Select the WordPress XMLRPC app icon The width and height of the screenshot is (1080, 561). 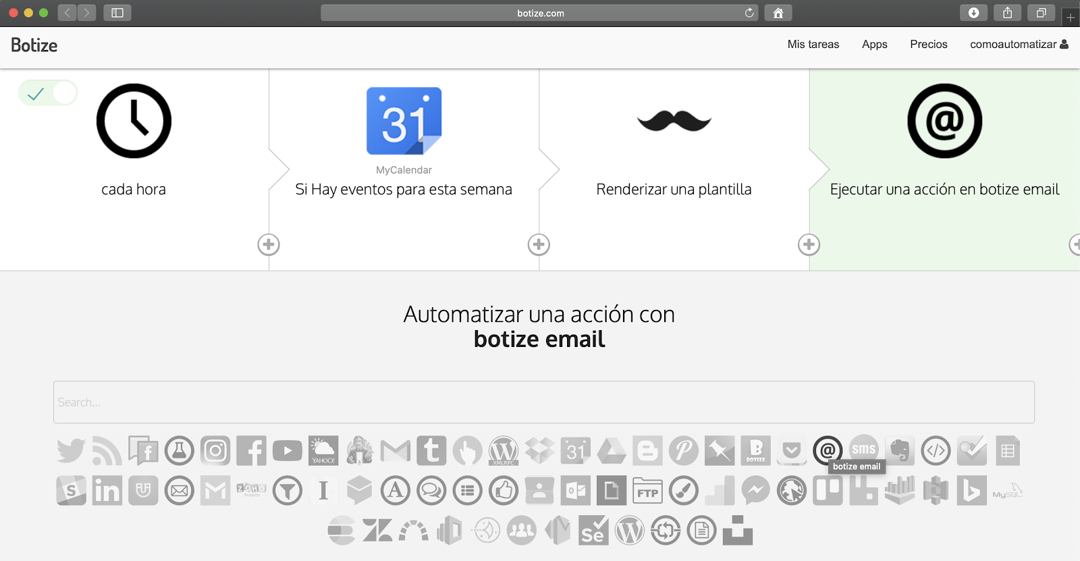(504, 450)
